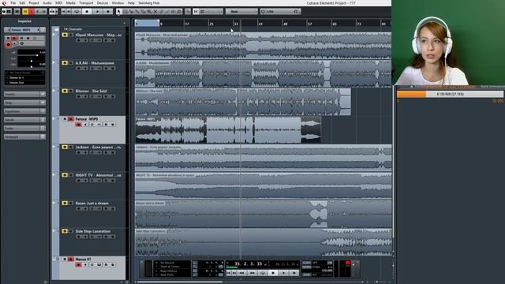This screenshot has width=505, height=284.
Task: Toggle Inspector record enable red button
Action: (x=9, y=44)
